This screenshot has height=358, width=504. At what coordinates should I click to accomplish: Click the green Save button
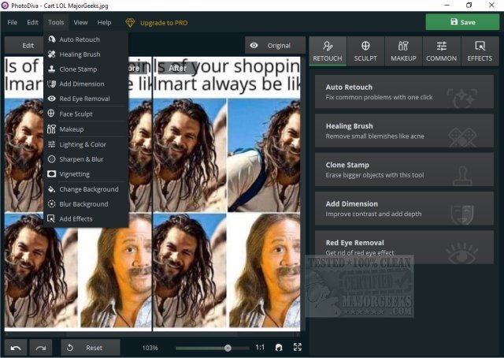pyautogui.click(x=462, y=22)
